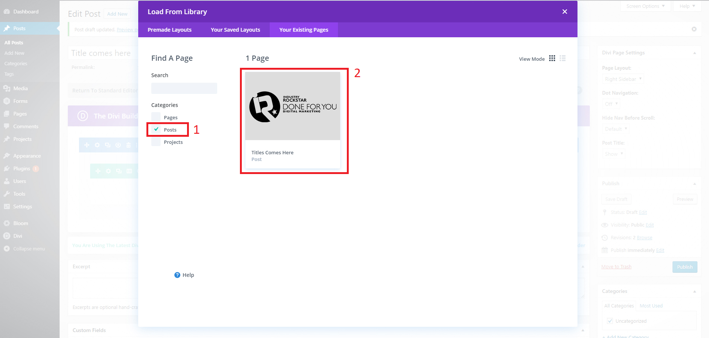
Task: Check the Pages category checkbox
Action: [x=156, y=117]
